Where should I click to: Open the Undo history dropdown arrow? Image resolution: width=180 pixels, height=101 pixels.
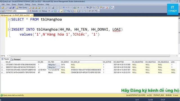(x=66, y=8)
